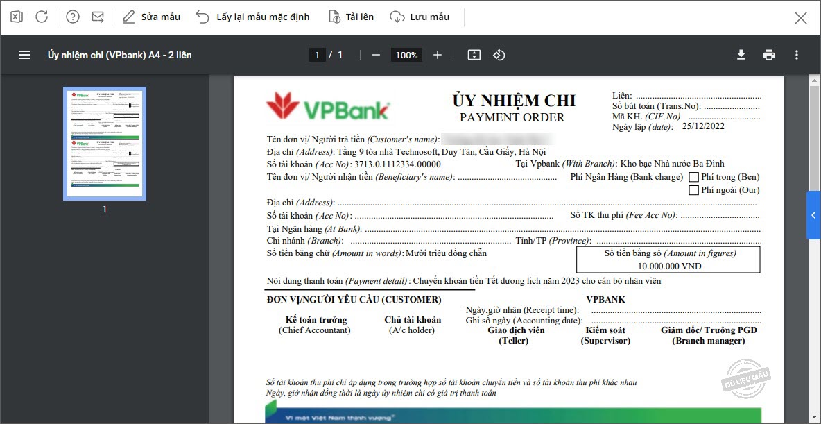Click the refresh icon in top toolbar
Viewport: 821px width, 424px height.
pyautogui.click(x=42, y=17)
